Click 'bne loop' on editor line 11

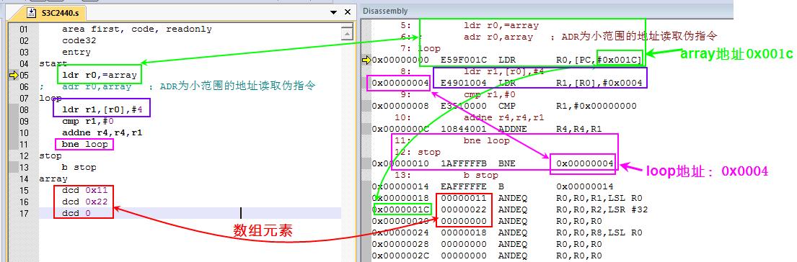(84, 144)
